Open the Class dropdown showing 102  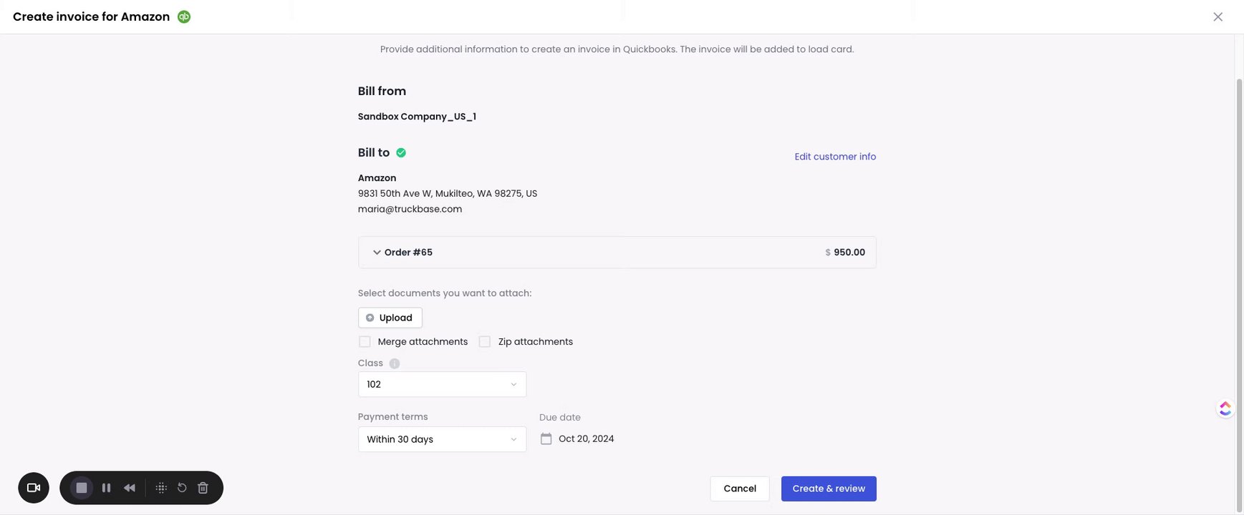[442, 385]
